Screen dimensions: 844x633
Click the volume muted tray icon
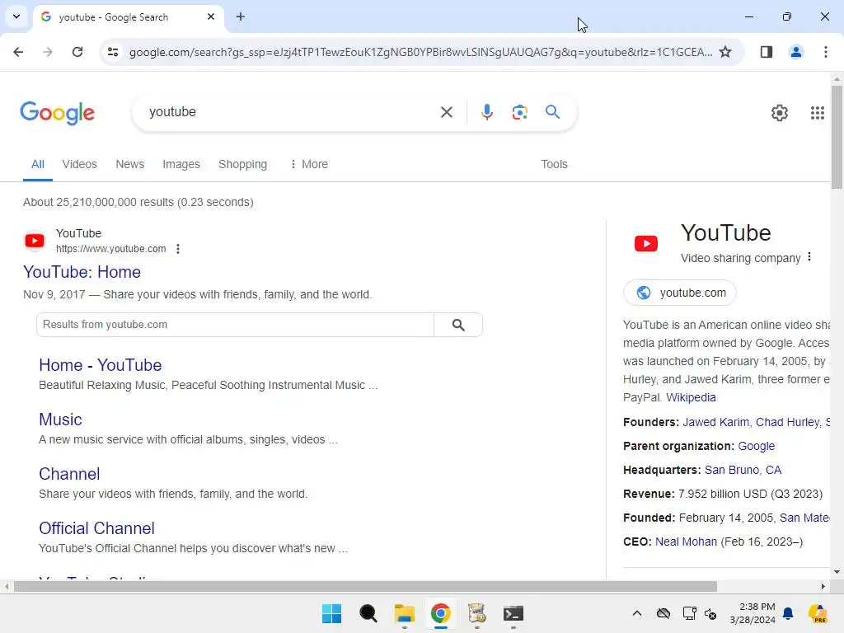point(710,613)
